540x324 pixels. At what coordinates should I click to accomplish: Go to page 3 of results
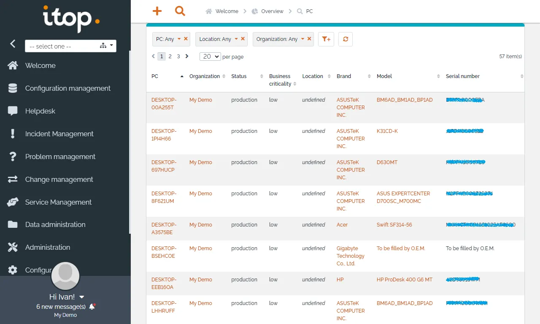coord(178,56)
